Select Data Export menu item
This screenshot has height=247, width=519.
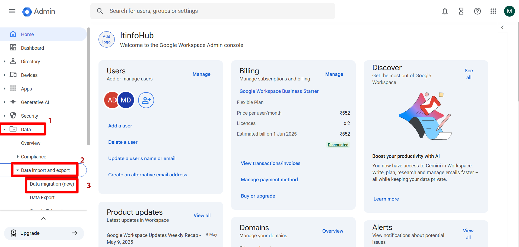point(42,198)
